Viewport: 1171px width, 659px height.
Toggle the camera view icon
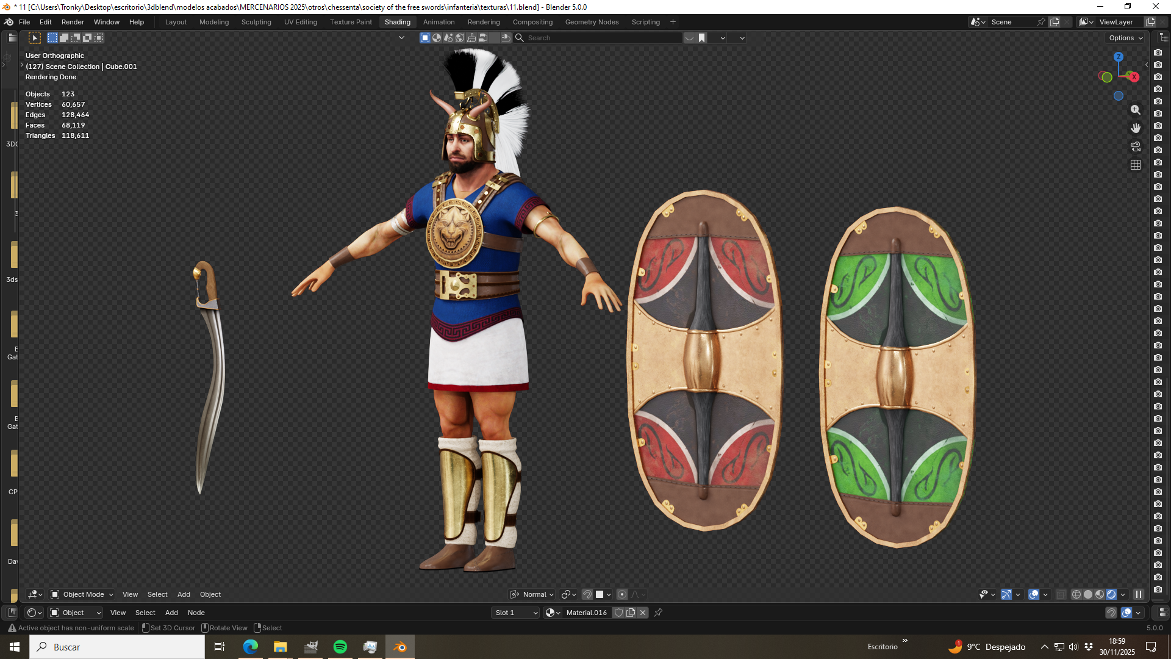click(1135, 146)
